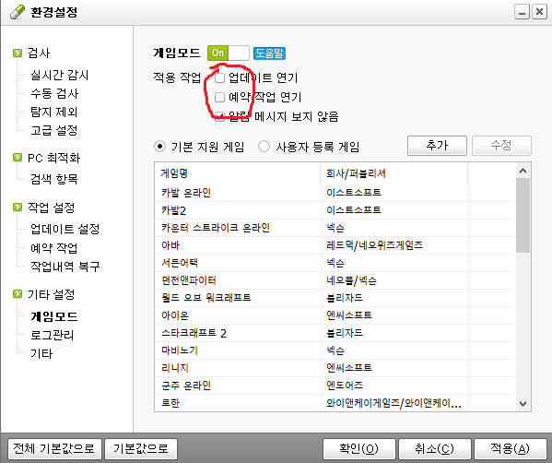Image resolution: width=552 pixels, height=463 pixels.
Task: Open 예약 작업 in the sidebar
Action: pyautogui.click(x=53, y=248)
